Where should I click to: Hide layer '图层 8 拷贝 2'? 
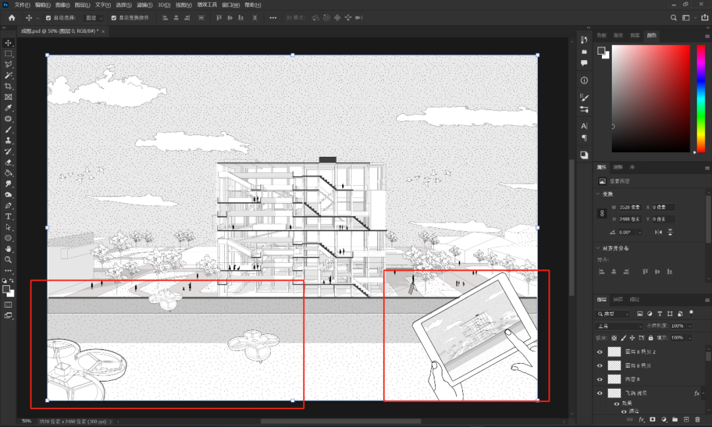click(600, 352)
